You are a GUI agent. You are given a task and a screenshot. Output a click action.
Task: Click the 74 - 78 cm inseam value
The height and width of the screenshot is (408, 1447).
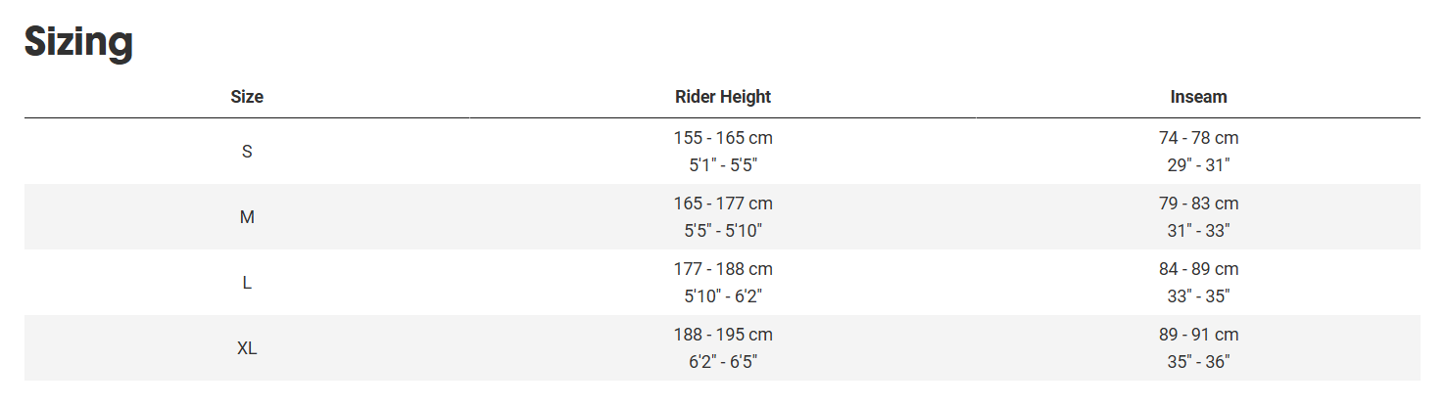(x=1198, y=139)
